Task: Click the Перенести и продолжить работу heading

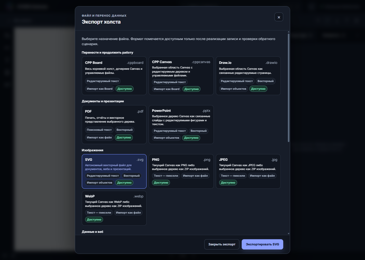Action: tap(107, 53)
